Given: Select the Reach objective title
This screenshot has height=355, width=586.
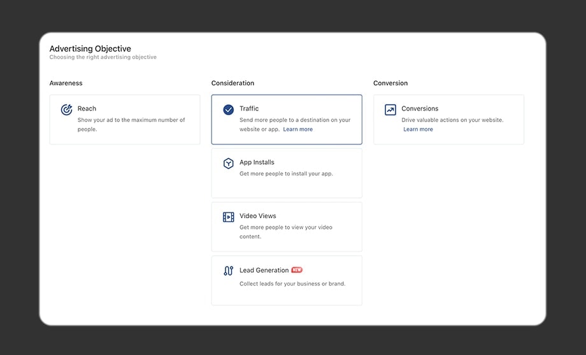Looking at the screenshot, I should click(87, 109).
